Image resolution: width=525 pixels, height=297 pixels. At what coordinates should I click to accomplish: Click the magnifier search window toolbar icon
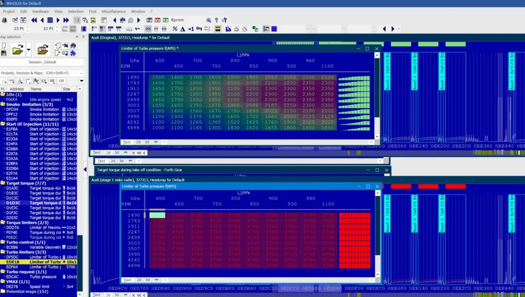[x=85, y=20]
